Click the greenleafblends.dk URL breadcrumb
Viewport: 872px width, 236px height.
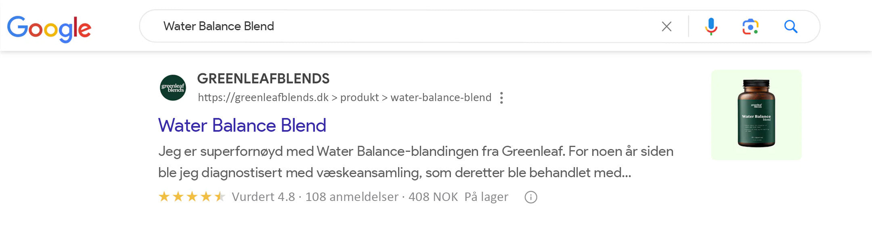pos(344,97)
